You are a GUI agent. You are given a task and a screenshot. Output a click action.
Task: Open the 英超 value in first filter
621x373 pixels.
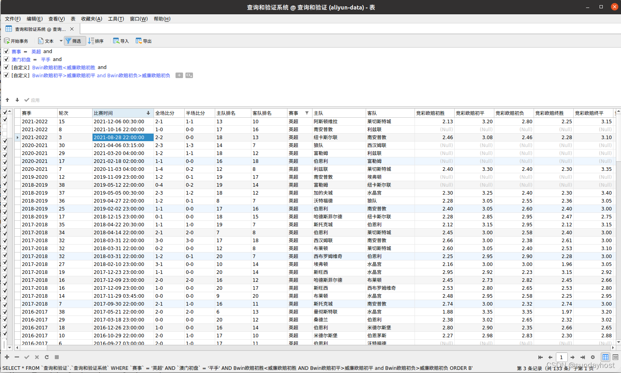pos(36,52)
